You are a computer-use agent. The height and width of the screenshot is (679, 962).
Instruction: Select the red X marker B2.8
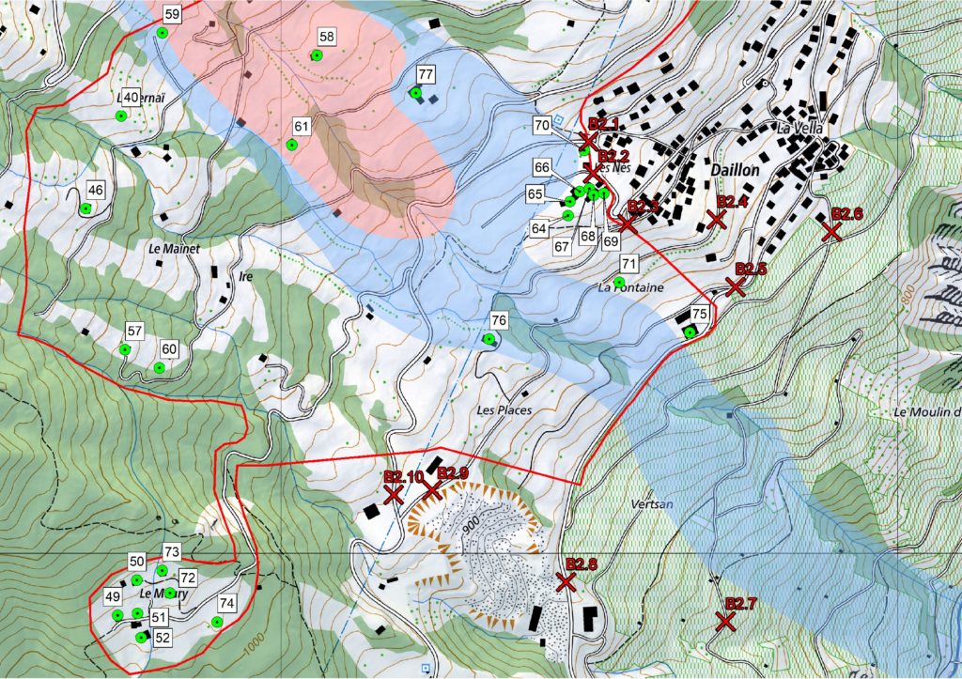click(566, 581)
